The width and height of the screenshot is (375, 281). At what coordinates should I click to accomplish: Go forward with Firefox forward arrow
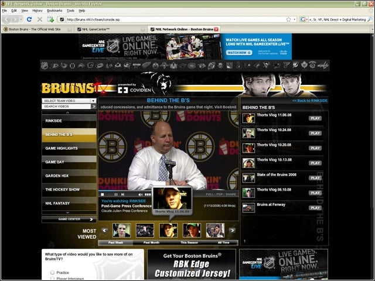pos(15,19)
